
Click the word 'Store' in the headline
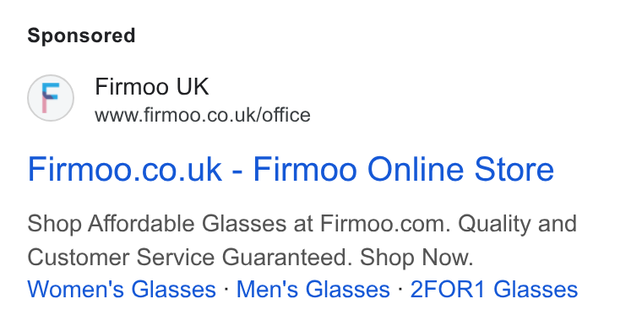pyautogui.click(x=514, y=169)
